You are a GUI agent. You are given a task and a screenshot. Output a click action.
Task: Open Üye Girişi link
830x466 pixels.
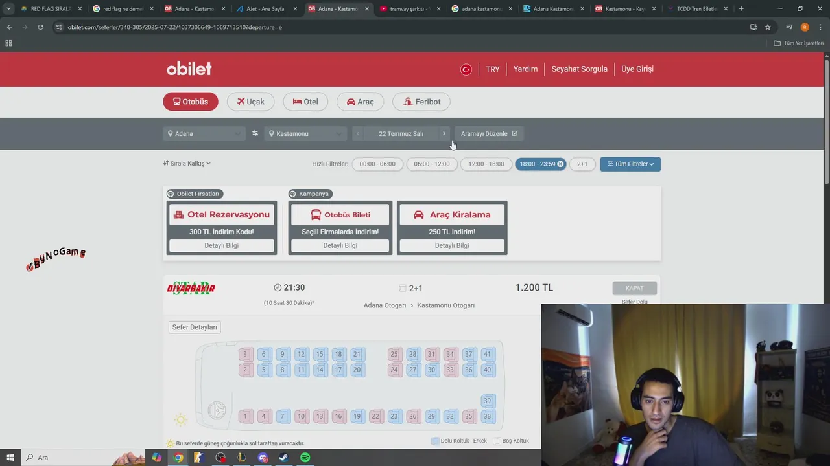pyautogui.click(x=637, y=69)
